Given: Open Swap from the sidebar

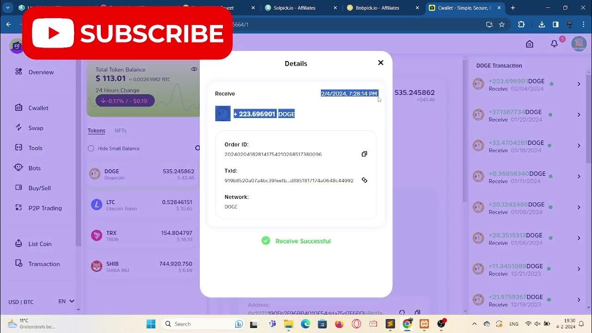Looking at the screenshot, I should click(36, 128).
